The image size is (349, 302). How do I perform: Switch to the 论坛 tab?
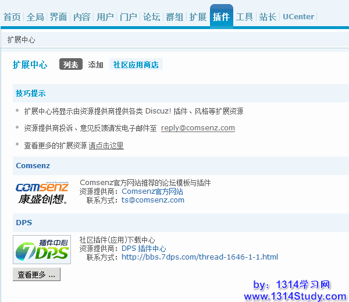(x=152, y=17)
